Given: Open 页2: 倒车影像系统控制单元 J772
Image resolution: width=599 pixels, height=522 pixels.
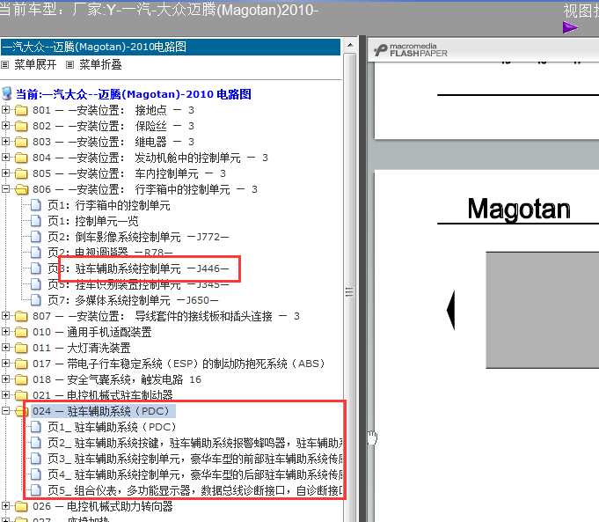Looking at the screenshot, I should click(x=138, y=237).
